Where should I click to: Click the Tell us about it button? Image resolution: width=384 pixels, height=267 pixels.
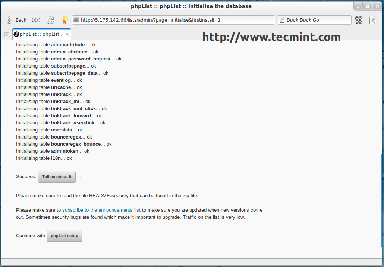57,177
